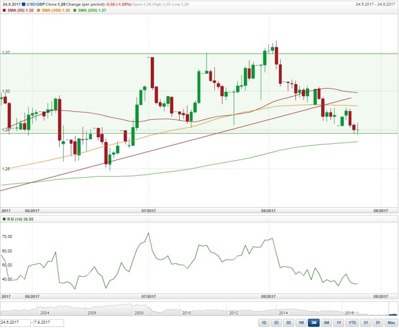Select the 1D time range button
Image resolution: width=399 pixels, height=328 pixels.
tap(264, 323)
